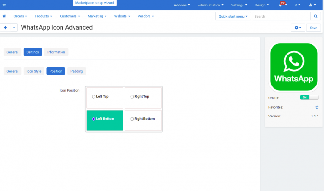Select Left Bottom icon position
Viewport: 324px width, 191px height.
pos(93,119)
